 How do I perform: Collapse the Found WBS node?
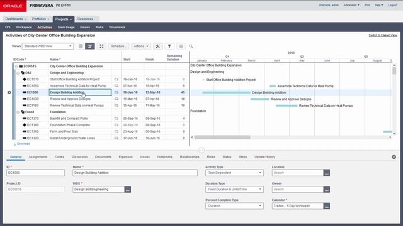(x=18, y=112)
